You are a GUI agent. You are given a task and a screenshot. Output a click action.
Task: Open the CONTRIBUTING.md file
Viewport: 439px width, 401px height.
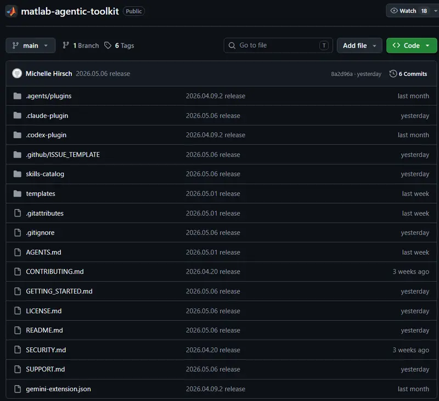pyautogui.click(x=54, y=272)
